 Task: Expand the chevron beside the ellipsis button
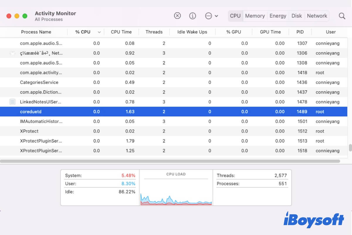point(216,16)
